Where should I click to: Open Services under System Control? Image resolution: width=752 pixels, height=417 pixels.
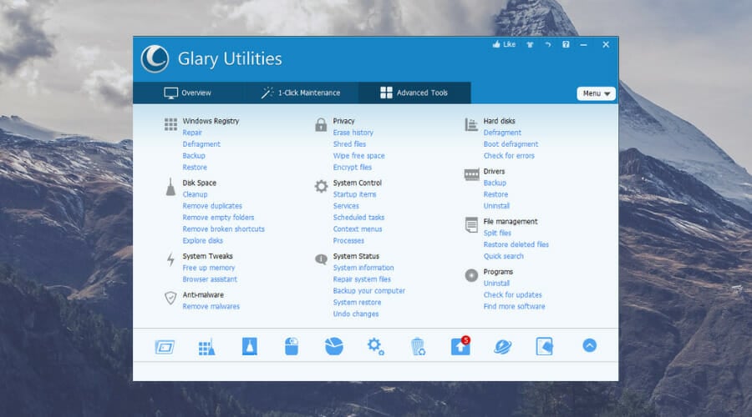[346, 206]
